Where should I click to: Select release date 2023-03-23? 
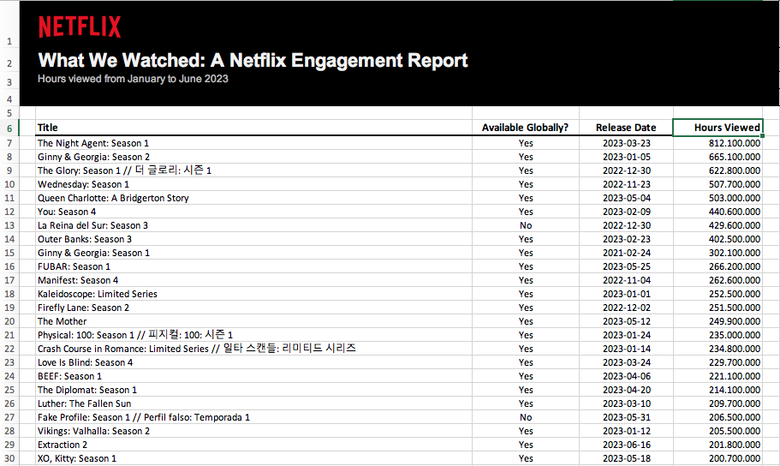tap(626, 143)
